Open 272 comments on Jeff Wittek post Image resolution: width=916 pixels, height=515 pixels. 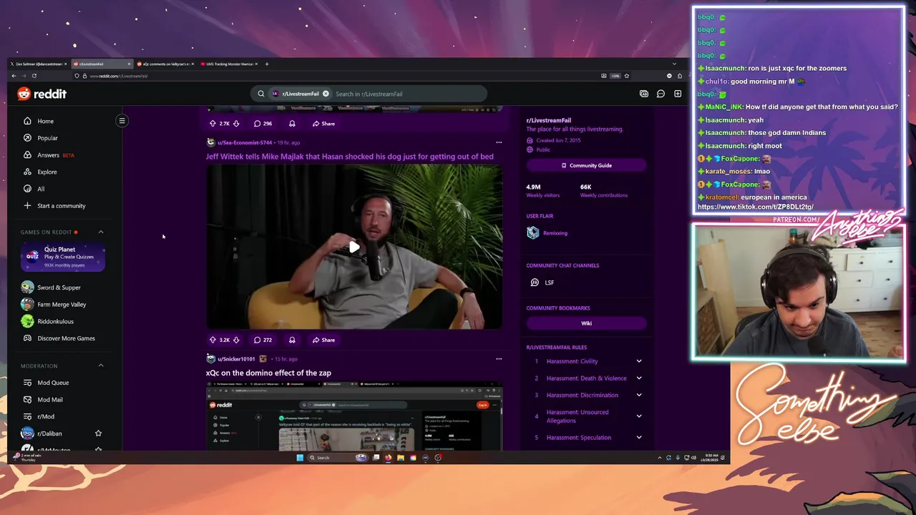coord(263,340)
